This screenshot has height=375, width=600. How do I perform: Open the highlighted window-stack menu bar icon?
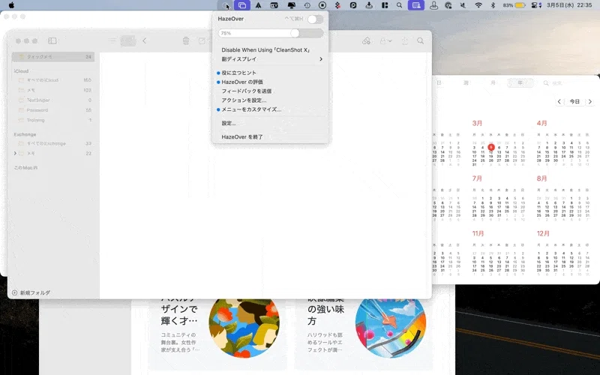(242, 5)
